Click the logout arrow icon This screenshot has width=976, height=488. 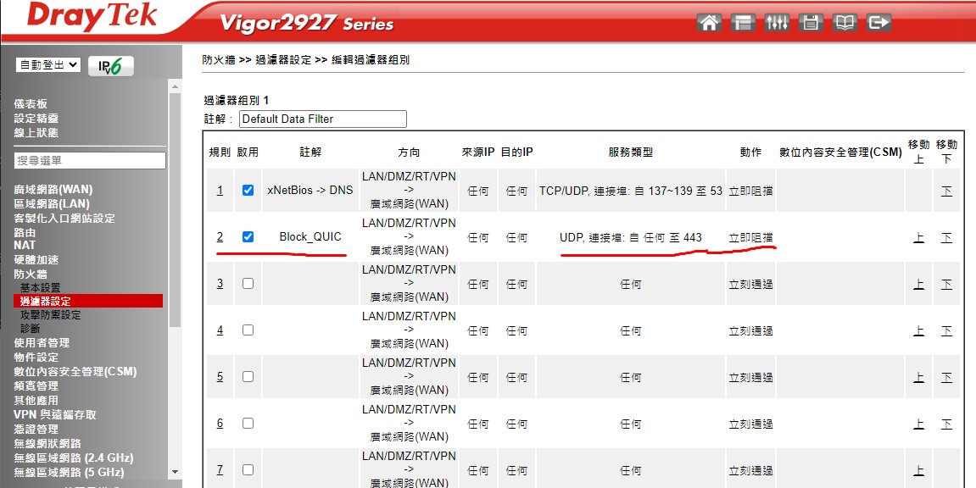pyautogui.click(x=879, y=23)
